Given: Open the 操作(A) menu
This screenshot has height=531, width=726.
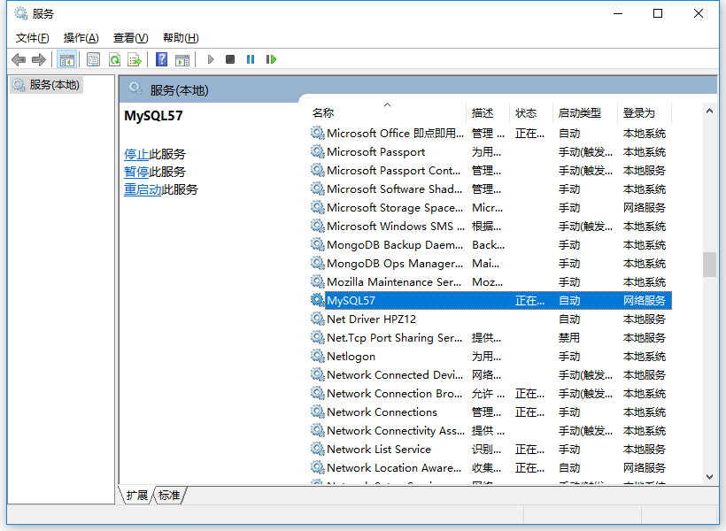Looking at the screenshot, I should [x=81, y=38].
